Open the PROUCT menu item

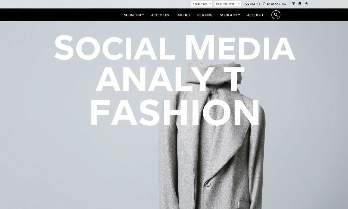tap(183, 15)
